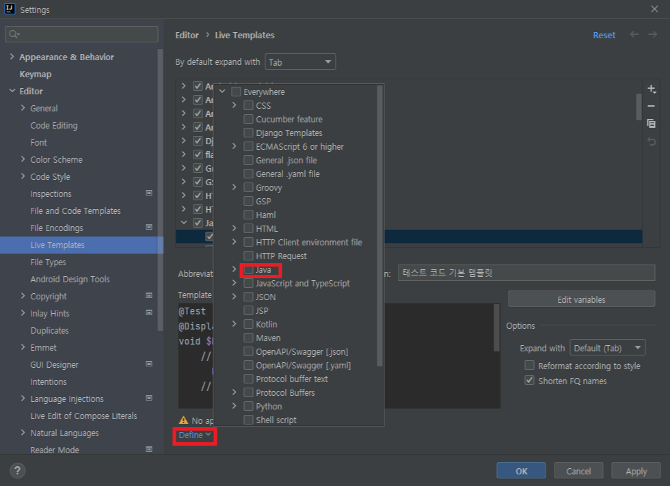670x486 pixels.
Task: Uncheck Shorten FQ names
Action: tap(529, 381)
